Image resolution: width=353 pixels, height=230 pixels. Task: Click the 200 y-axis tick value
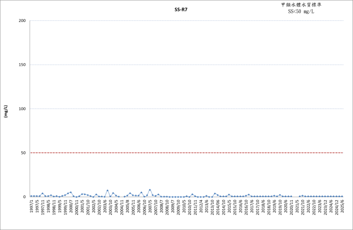coord(22,20)
